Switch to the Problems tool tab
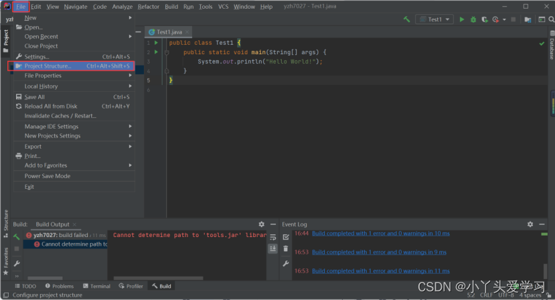 pos(60,286)
